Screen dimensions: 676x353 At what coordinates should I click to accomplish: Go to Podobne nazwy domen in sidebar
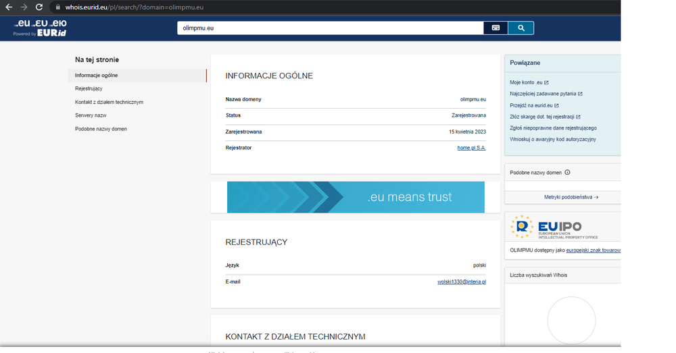tap(101, 129)
